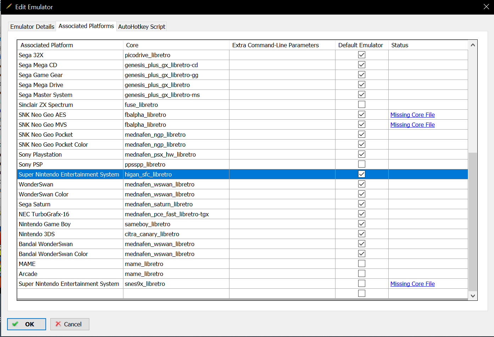Select the MAME platform cell
Screen dimensions: 494x337
(70, 264)
